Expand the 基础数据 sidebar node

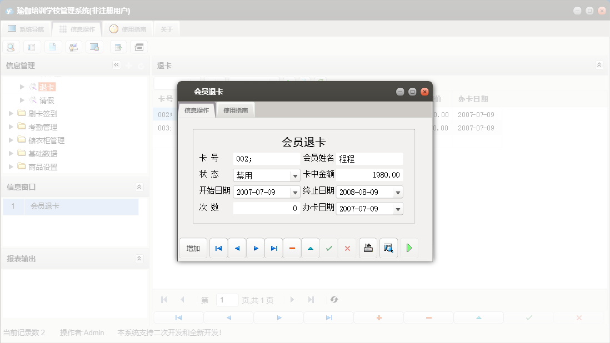point(10,153)
